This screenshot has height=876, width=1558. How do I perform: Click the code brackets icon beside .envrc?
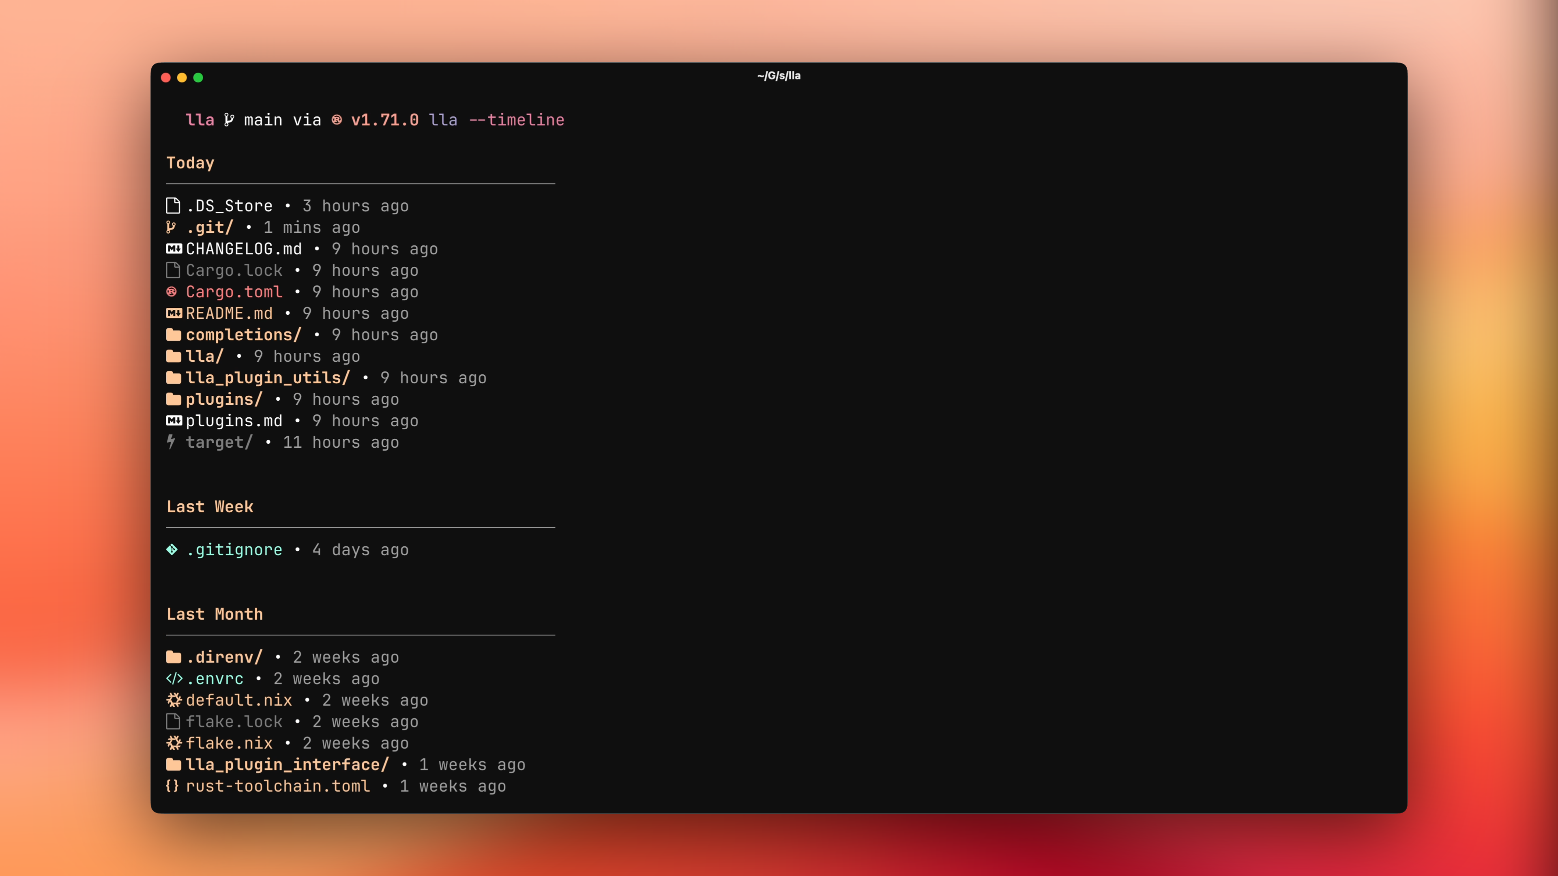point(174,679)
